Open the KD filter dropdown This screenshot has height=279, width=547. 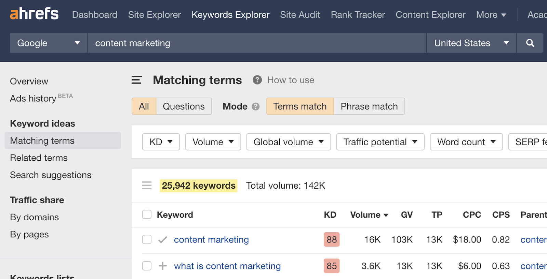tap(161, 142)
